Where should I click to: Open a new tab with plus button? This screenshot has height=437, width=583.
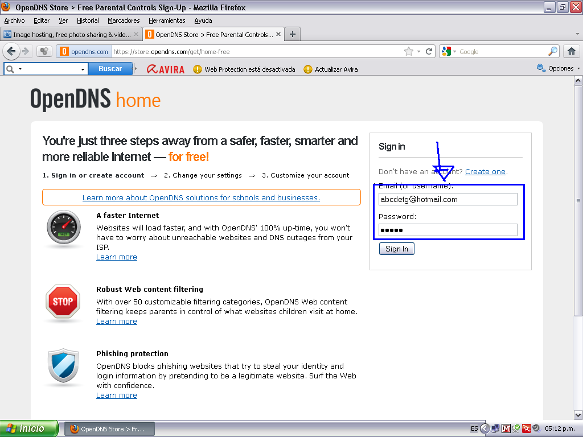(x=293, y=34)
